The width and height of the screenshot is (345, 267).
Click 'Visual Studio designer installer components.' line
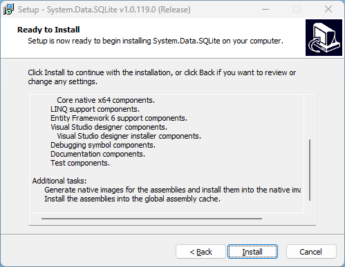point(129,136)
